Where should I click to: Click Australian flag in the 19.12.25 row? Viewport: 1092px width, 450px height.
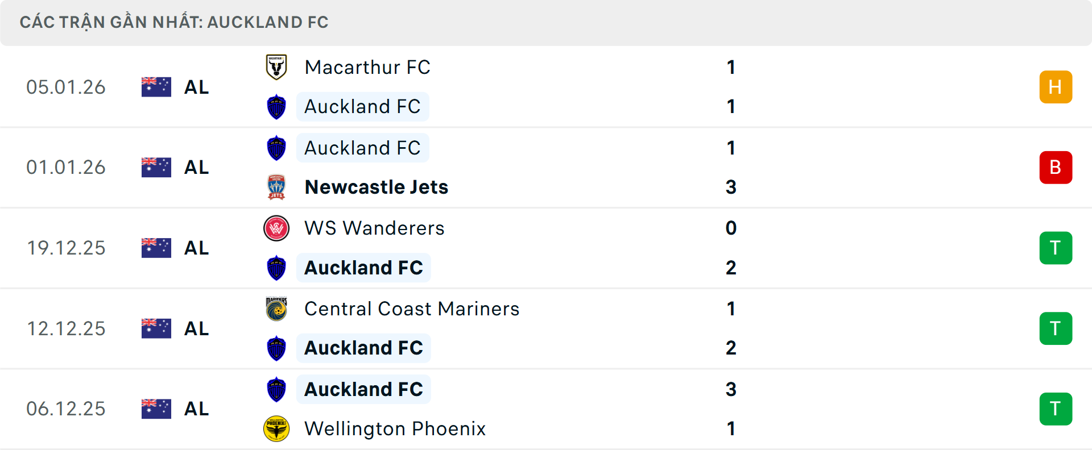pyautogui.click(x=156, y=248)
